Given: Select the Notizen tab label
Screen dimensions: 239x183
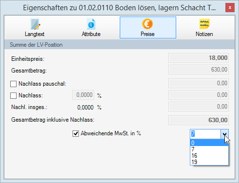Looking at the screenshot, I should click(204, 34).
